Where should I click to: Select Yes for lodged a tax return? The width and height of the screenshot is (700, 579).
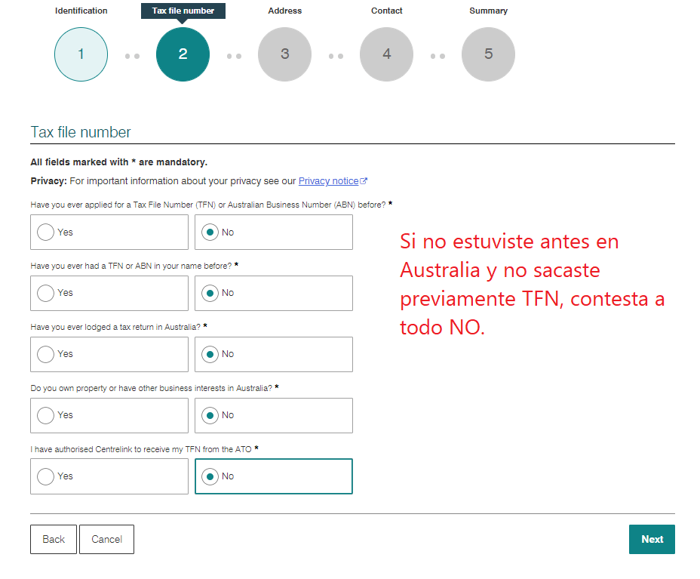point(46,354)
